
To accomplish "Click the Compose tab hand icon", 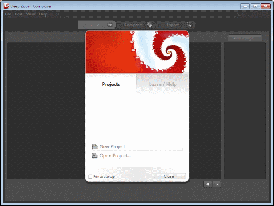I will (x=150, y=25).
